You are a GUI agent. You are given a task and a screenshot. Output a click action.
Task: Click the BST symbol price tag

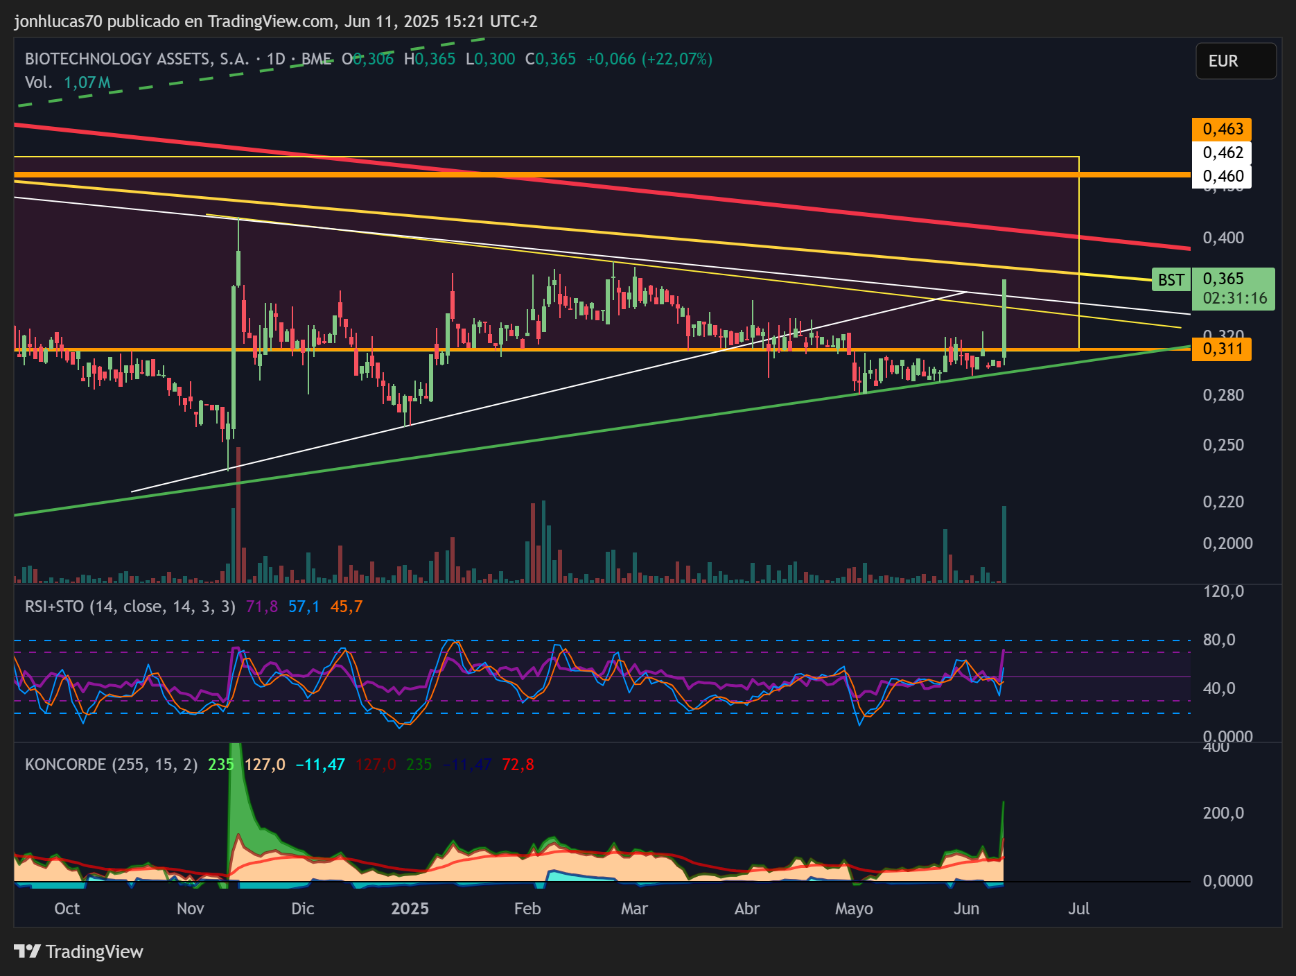[1171, 280]
